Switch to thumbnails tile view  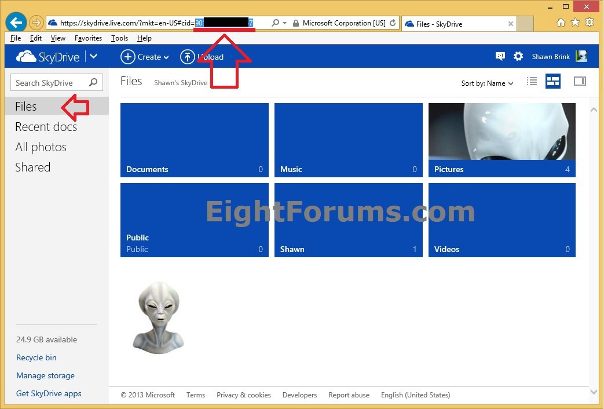553,82
